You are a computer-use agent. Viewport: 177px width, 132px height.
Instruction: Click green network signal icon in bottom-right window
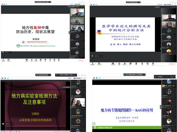[x=99, y=78]
